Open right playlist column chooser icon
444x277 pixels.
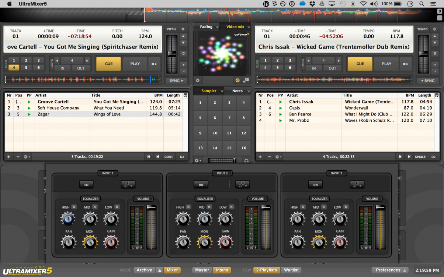point(437,95)
